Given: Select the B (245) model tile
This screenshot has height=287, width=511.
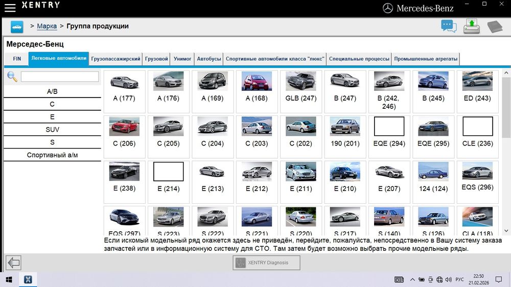Looking at the screenshot, I should pyautogui.click(x=433, y=91).
